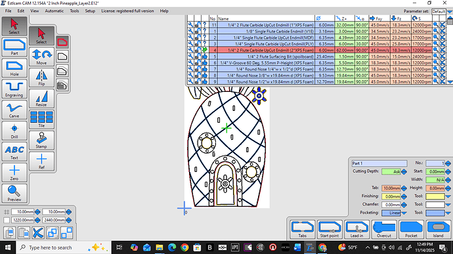453x254 pixels.
Task: Toggle the red outline selection mode
Action: pyautogui.click(x=62, y=43)
